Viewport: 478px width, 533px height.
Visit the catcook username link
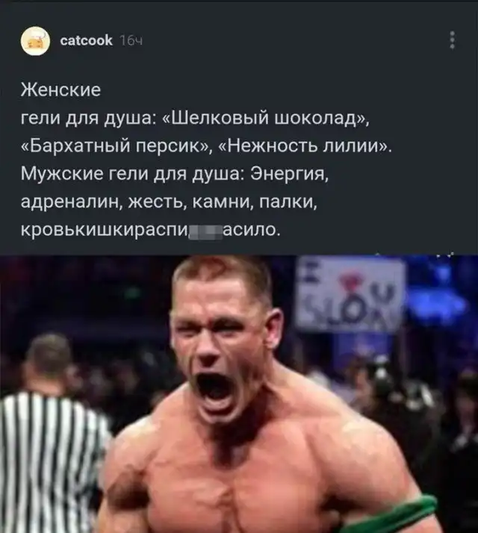coord(86,40)
